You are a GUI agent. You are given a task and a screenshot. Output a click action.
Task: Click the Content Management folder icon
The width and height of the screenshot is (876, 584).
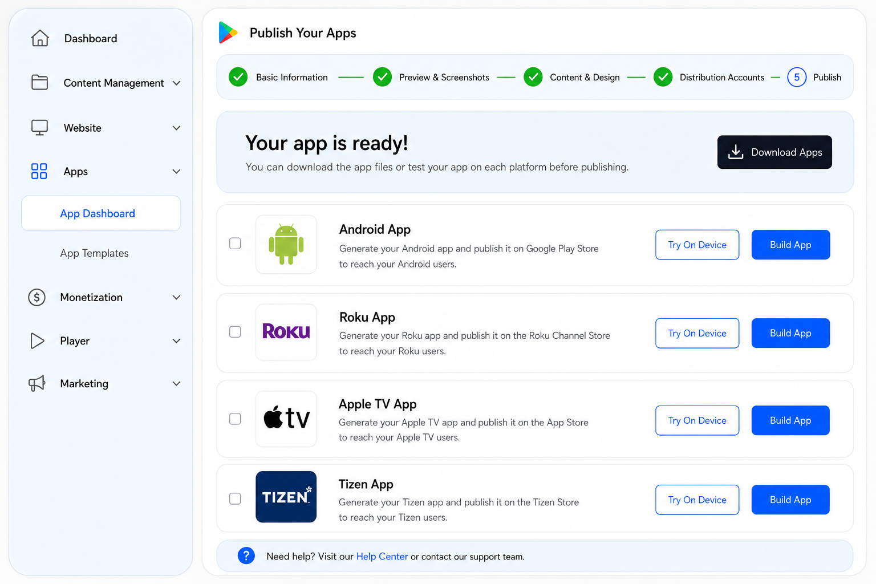click(x=39, y=83)
